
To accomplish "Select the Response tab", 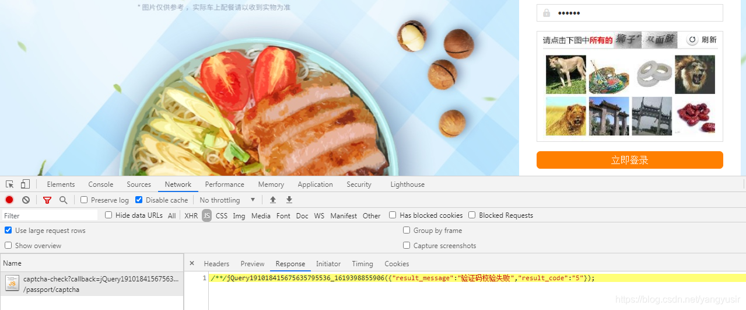I will pos(290,264).
